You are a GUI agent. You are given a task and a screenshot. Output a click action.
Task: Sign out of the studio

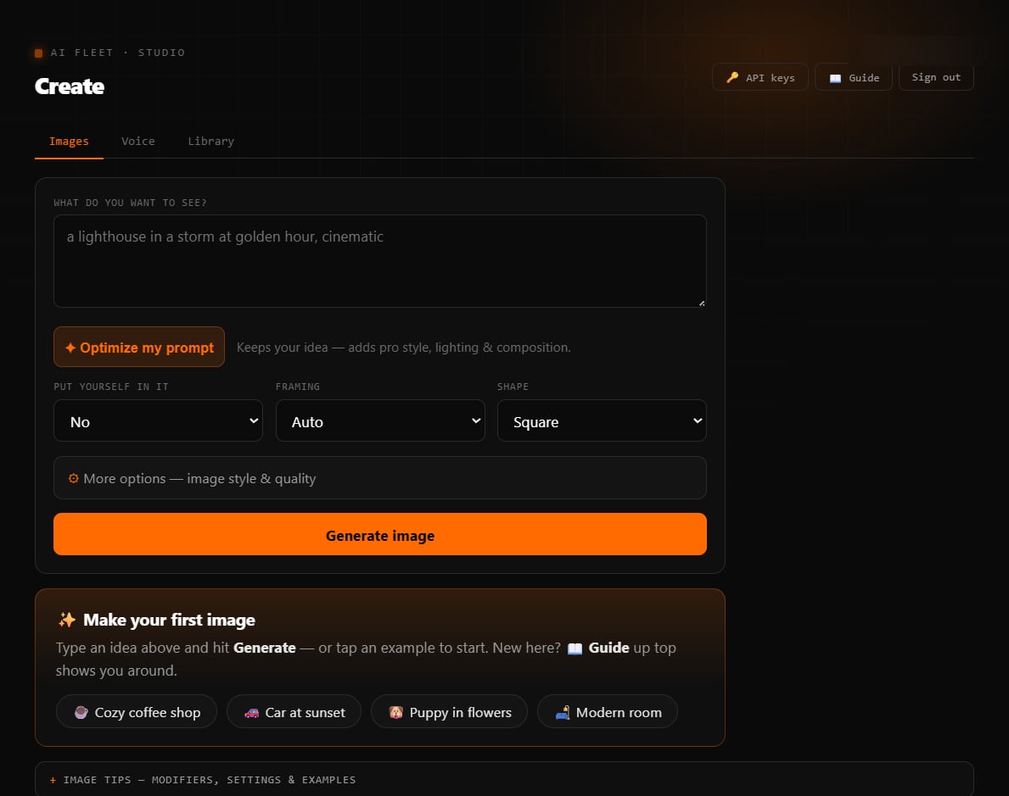pyautogui.click(x=936, y=77)
